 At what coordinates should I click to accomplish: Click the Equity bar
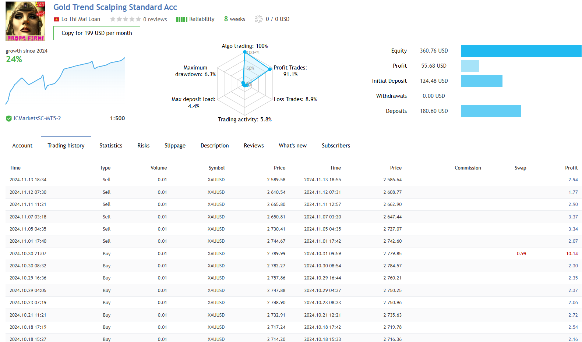521,51
